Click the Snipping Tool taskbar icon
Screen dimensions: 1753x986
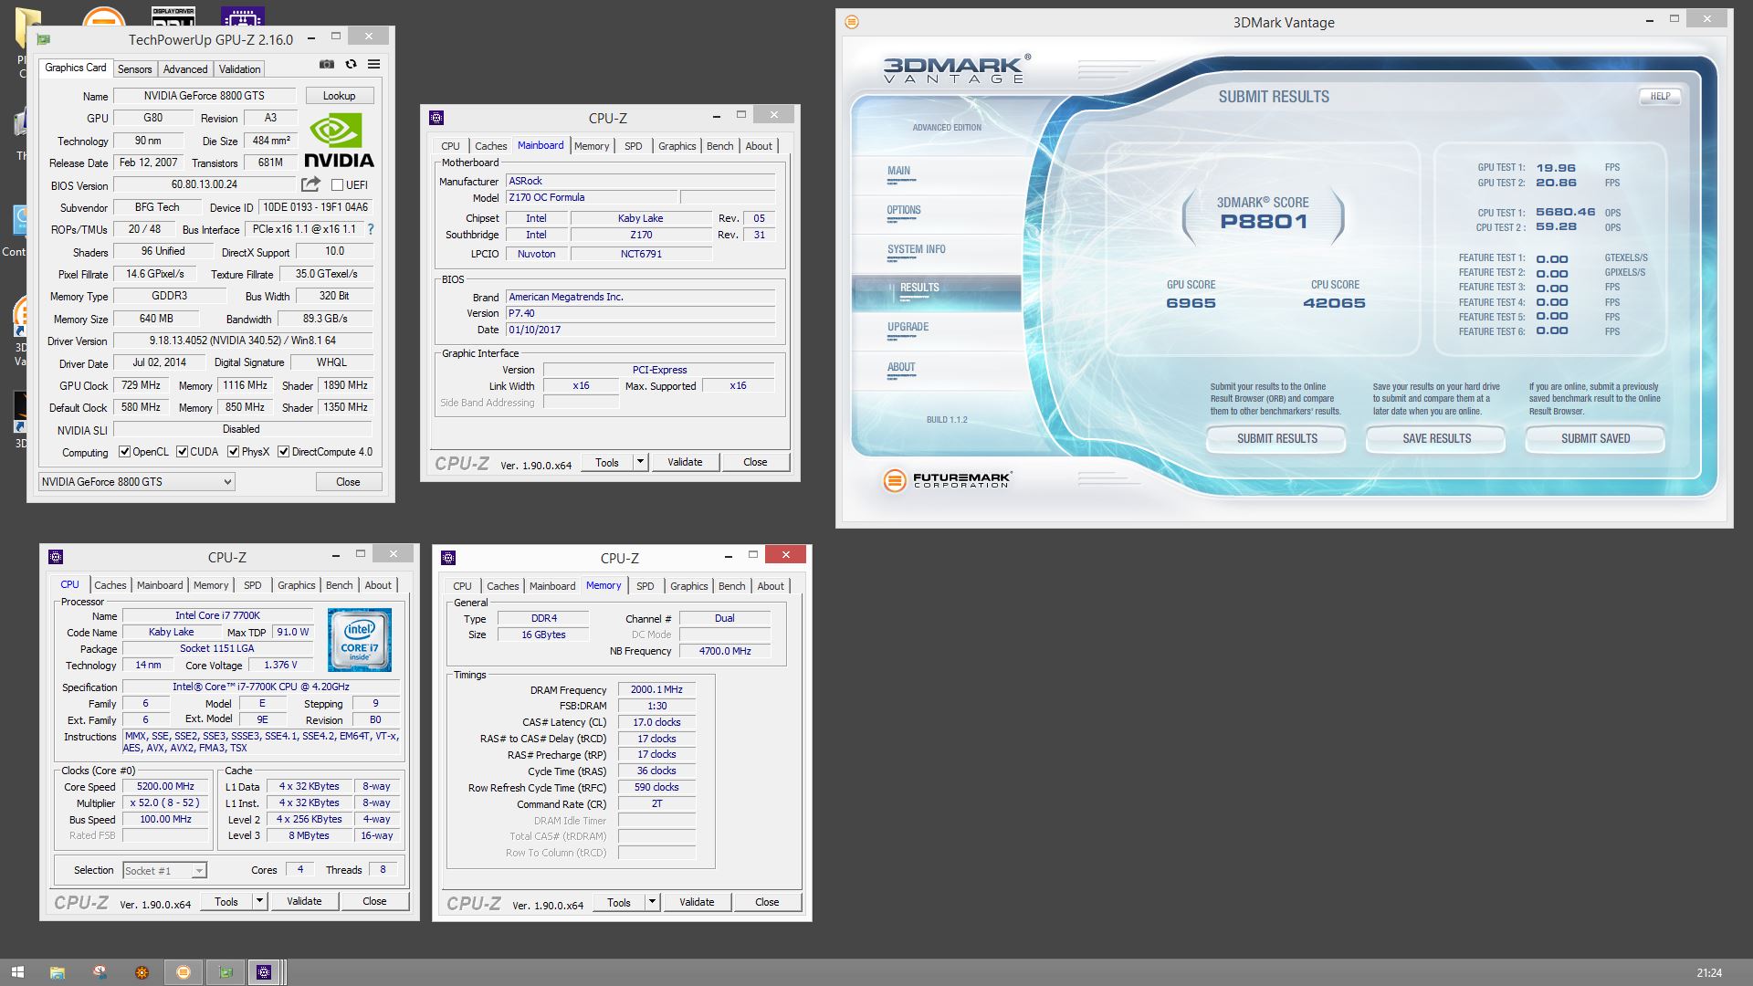[100, 972]
